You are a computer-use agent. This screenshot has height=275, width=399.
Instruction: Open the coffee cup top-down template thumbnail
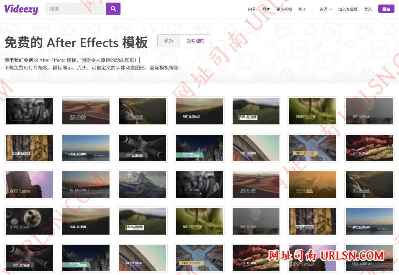pyautogui.click(x=29, y=221)
